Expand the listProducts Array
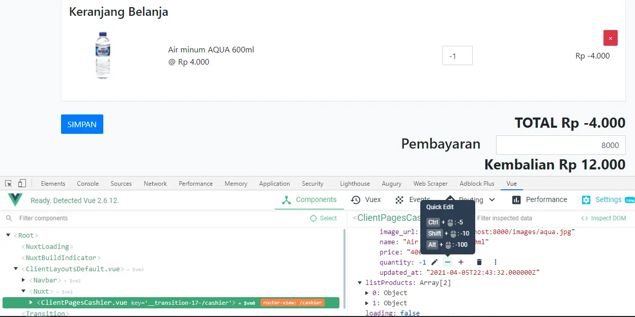635x317 pixels. point(359,282)
